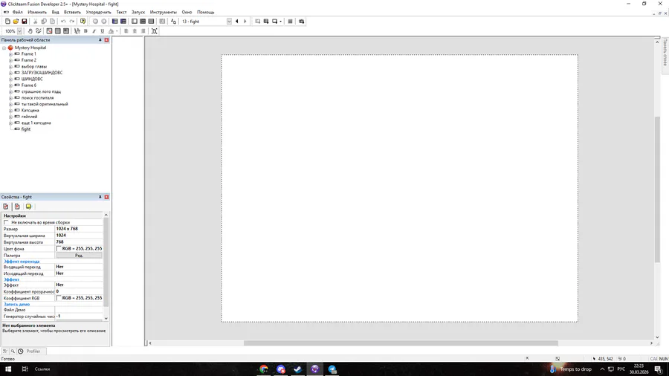The width and height of the screenshot is (669, 376).
Task: Open the notification center icon
Action: coord(659,369)
